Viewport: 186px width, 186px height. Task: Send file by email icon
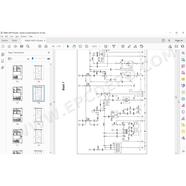tap(176, 46)
